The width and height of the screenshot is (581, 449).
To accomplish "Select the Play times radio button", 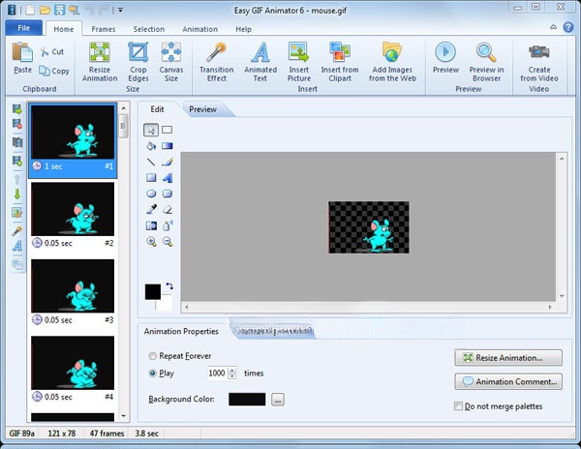I will 152,374.
